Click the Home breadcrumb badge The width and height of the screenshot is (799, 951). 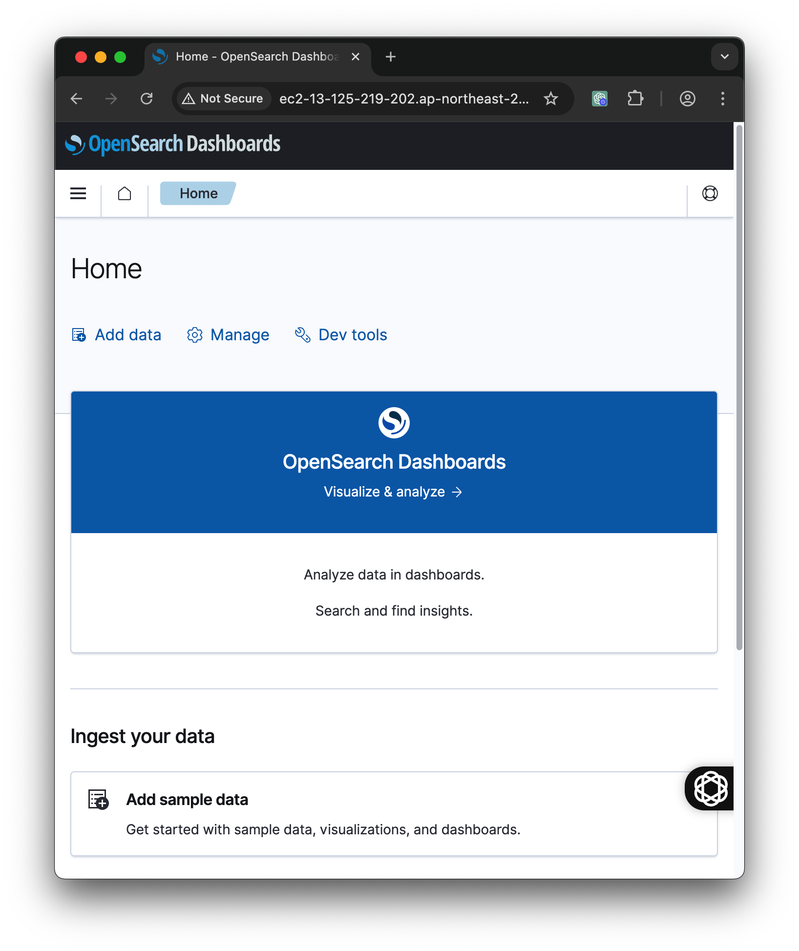[x=198, y=193]
